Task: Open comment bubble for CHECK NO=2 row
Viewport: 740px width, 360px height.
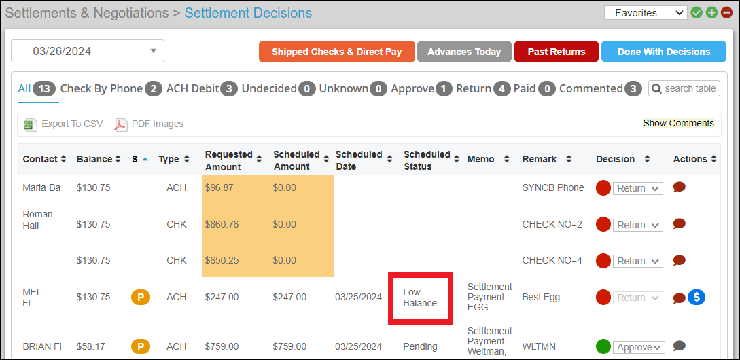Action: (679, 223)
